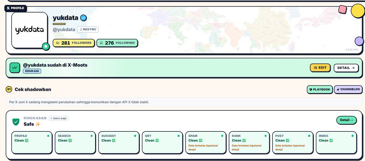
Task: Click the blue verified badge next to yukdata
Action: tap(83, 18)
